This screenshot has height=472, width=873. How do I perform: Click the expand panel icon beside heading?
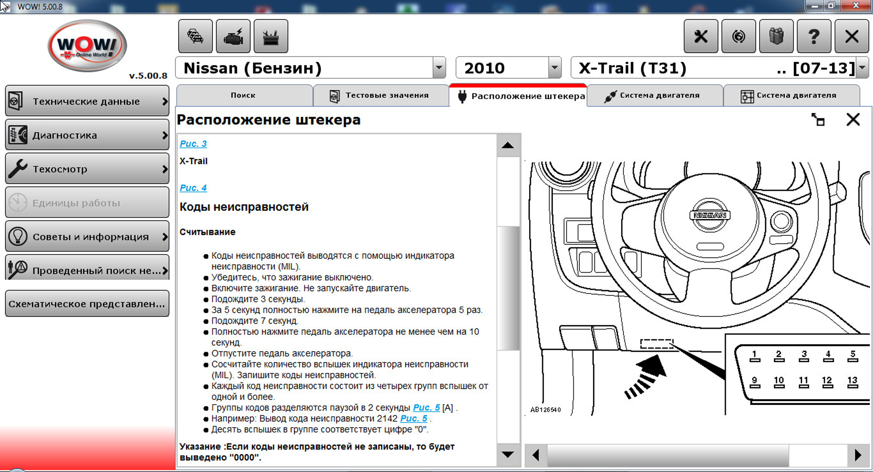pyautogui.click(x=818, y=120)
